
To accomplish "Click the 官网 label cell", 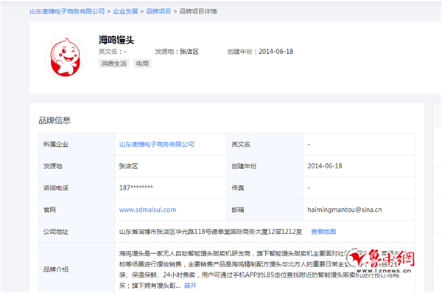I will pyautogui.click(x=77, y=210).
